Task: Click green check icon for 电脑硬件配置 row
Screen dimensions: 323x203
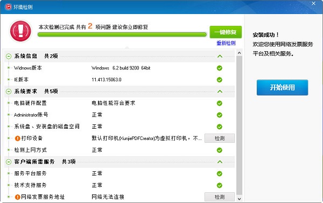Action: (x=220, y=103)
